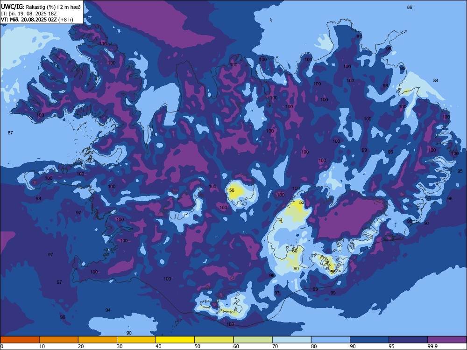This screenshot has height=350, width=467.
Task: Click the "86" humidity value on the map
Action: [410, 7]
